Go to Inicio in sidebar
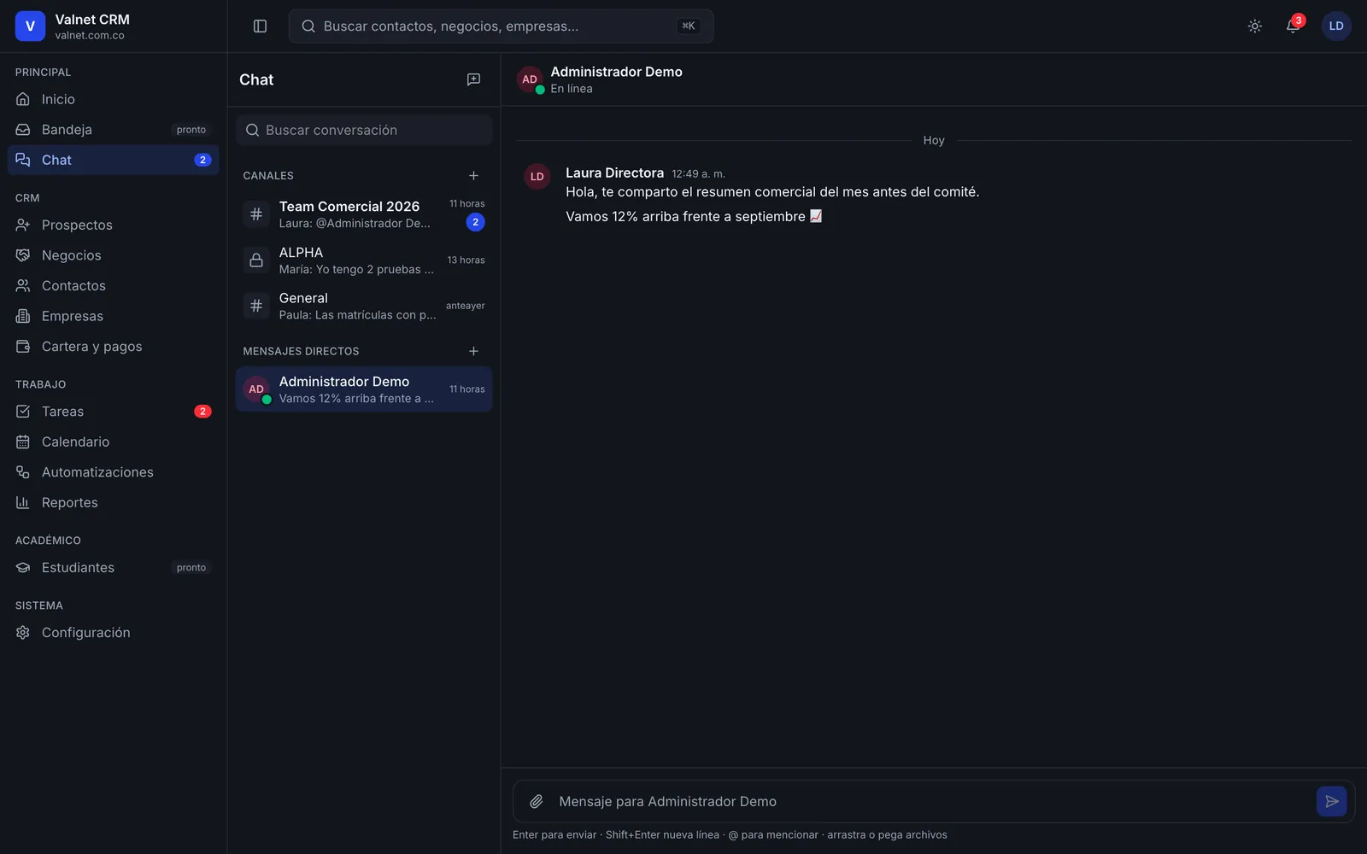Screen dimensions: 1367x854 [114, 99]
